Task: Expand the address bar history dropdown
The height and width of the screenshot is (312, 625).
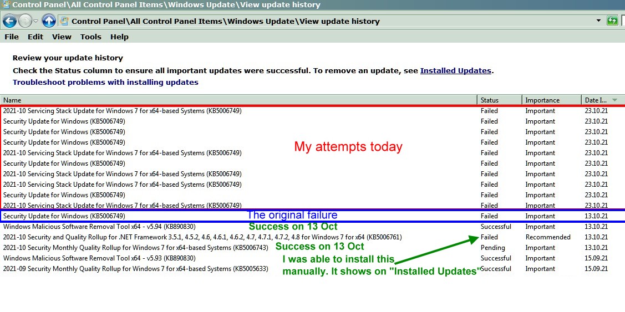Action: 598,21
